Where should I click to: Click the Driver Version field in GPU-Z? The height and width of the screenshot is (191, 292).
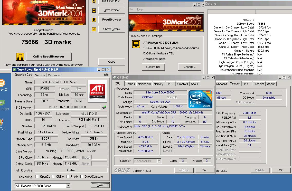[x=71, y=151]
